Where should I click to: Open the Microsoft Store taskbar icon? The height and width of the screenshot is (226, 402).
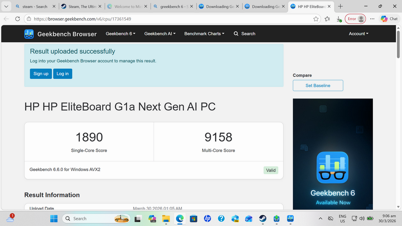193,219
